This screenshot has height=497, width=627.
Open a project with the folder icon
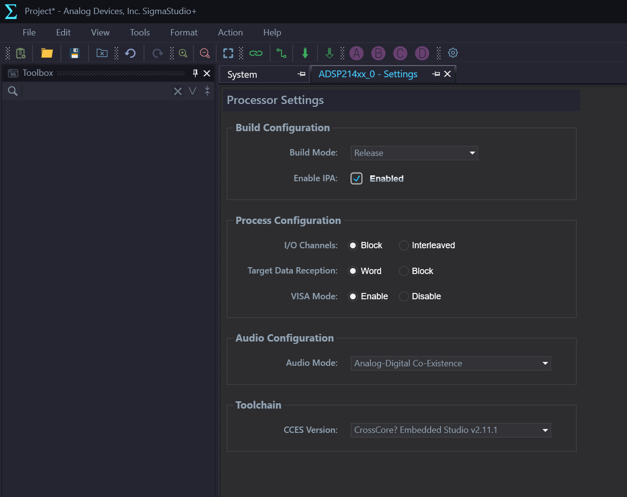click(x=47, y=53)
